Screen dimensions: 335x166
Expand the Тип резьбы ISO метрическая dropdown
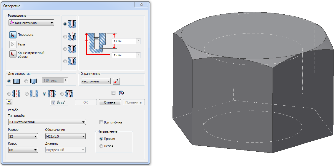tap(47, 122)
